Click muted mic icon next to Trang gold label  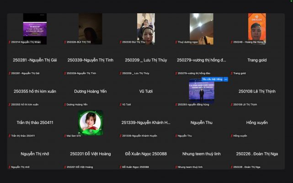pyautogui.click(x=231, y=73)
